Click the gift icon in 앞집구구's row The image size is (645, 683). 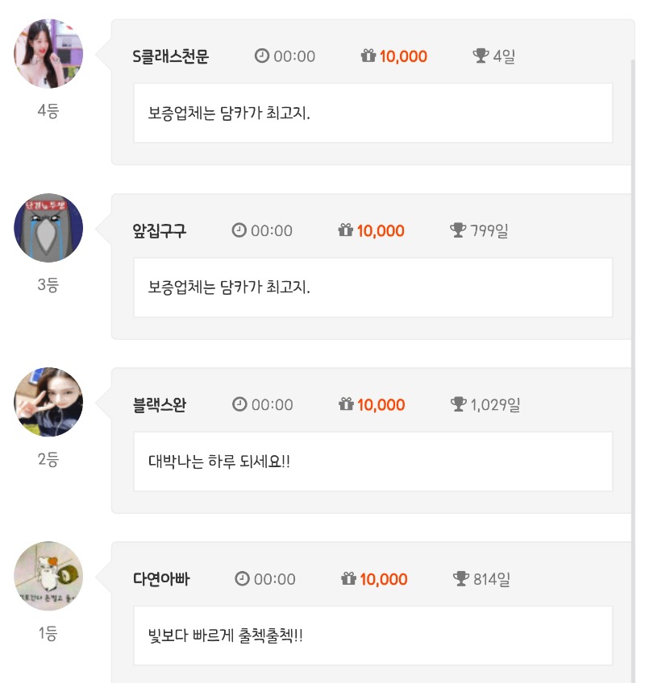click(x=346, y=230)
